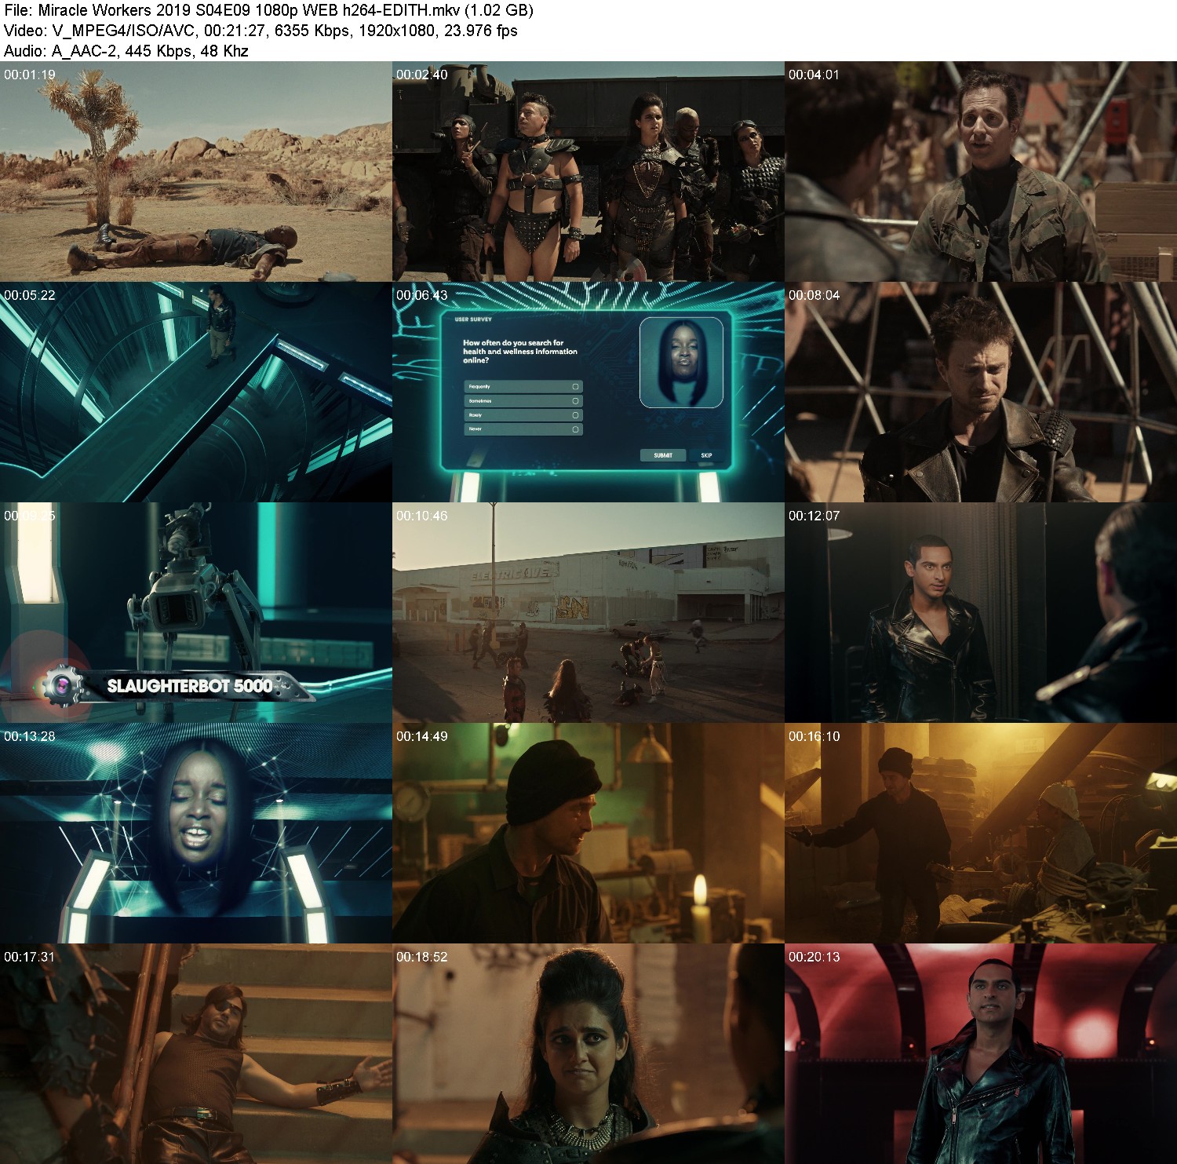Open the 00:18:52 woman with tall hair frame

pyautogui.click(x=588, y=1053)
